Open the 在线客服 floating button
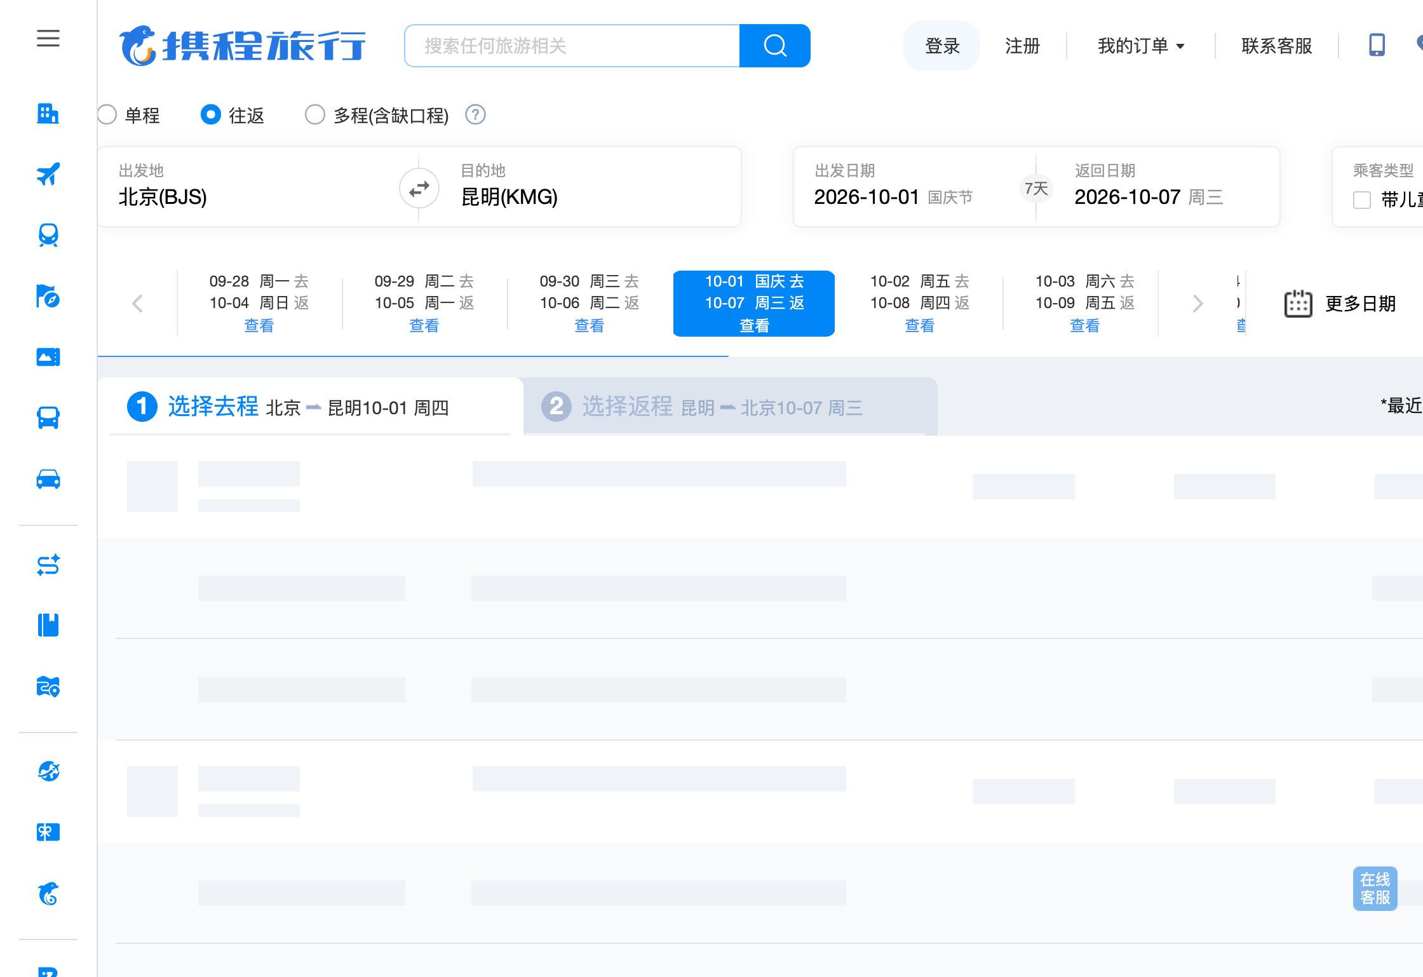Screen dimensions: 1423x977 click(x=1375, y=889)
